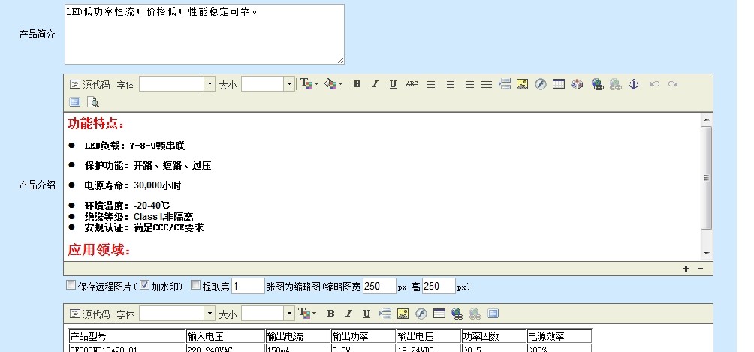Click the plus button to enlarge editor
Viewport: 754px width, 352px height.
tap(686, 269)
